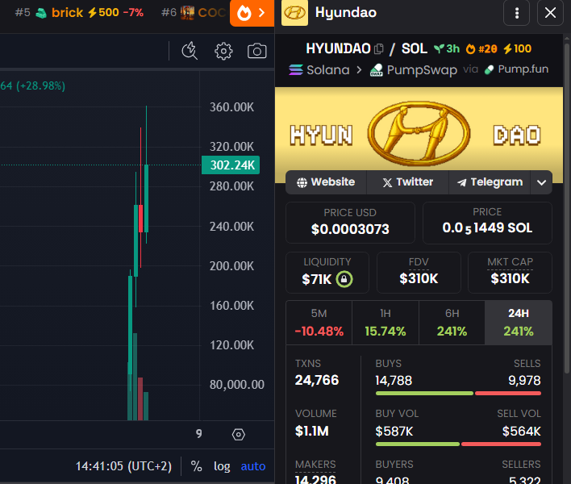Select the 6H timeframe tab
This screenshot has width=571, height=484.
452,323
